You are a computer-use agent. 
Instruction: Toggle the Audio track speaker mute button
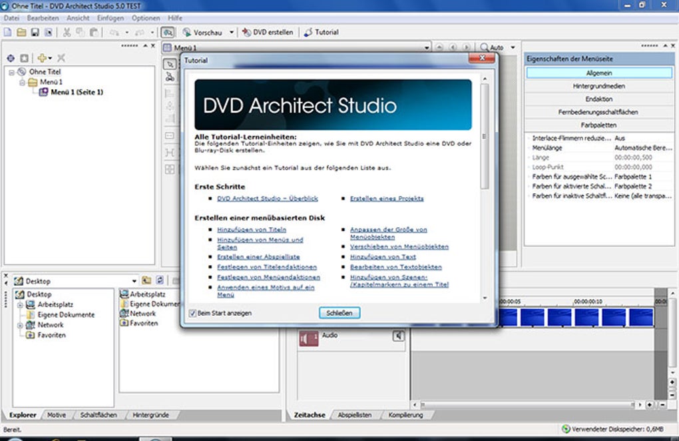tap(398, 336)
